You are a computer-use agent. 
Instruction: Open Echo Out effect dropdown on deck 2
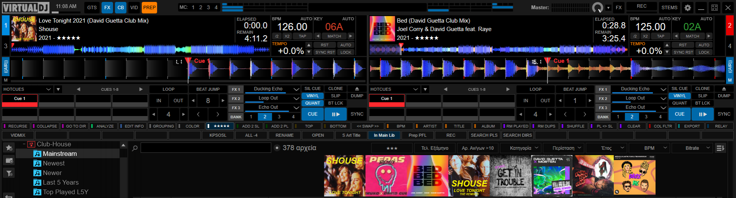pos(664,108)
